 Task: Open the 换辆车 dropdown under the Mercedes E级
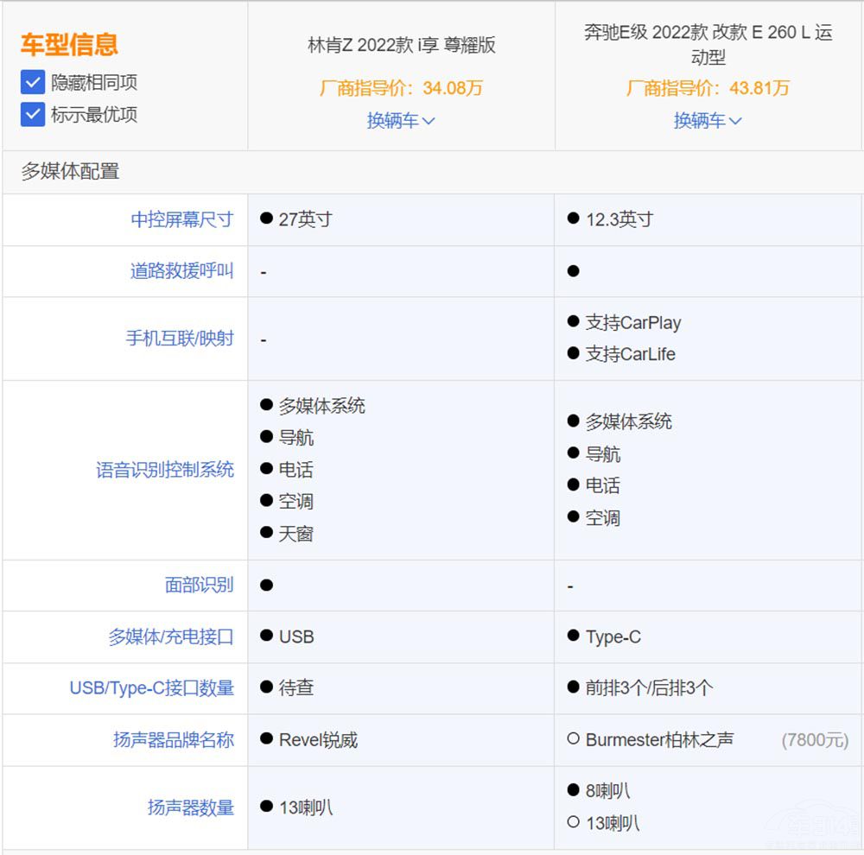tap(708, 120)
